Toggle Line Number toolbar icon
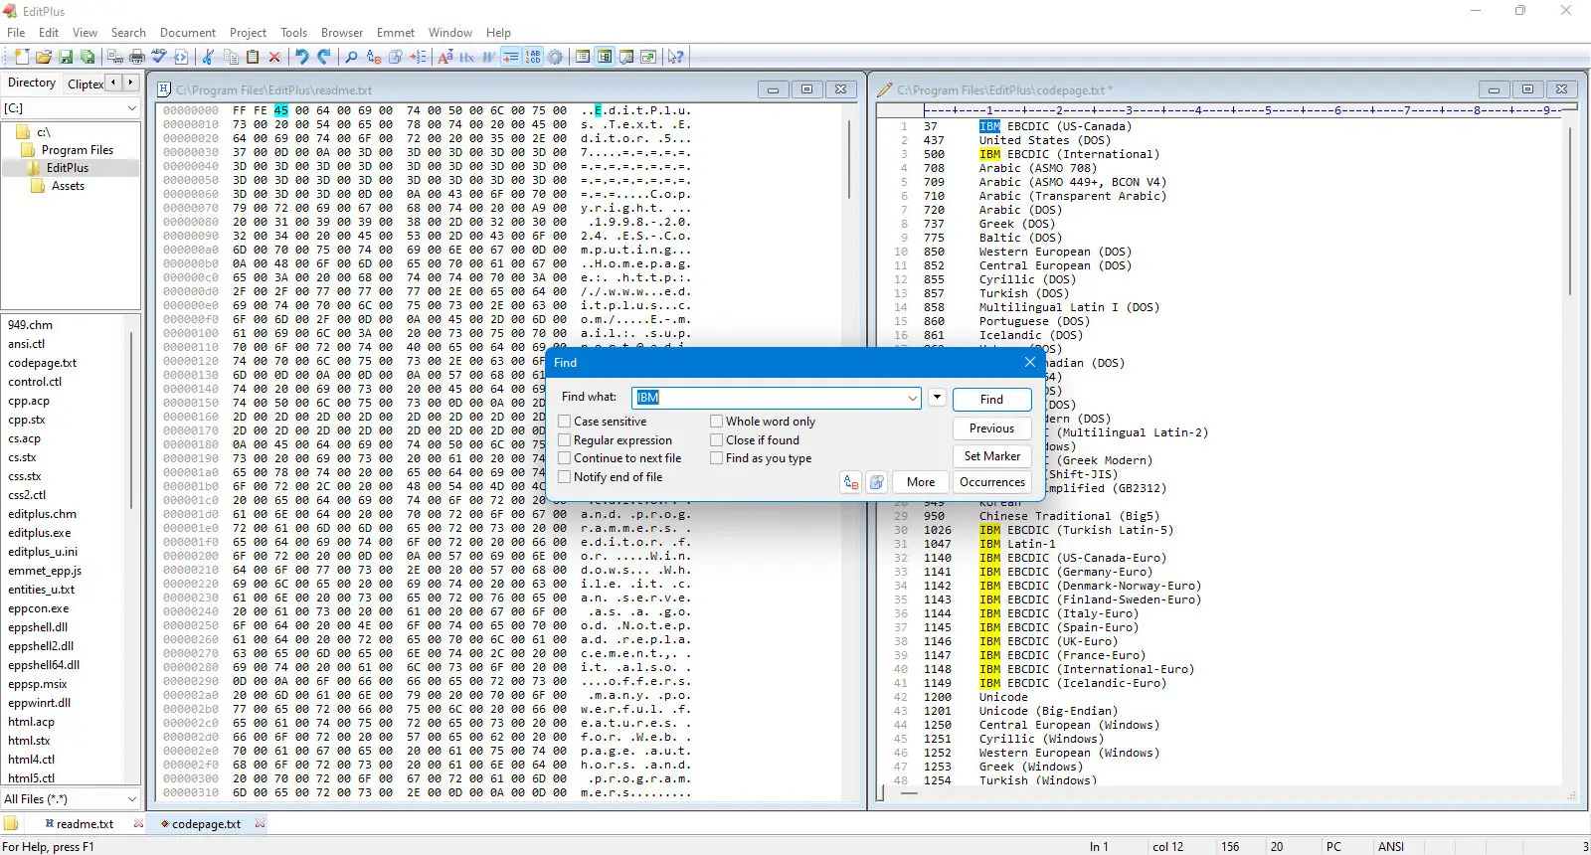Image resolution: width=1591 pixels, height=855 pixels. pos(533,57)
